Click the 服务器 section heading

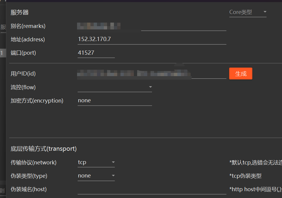coord(20,12)
